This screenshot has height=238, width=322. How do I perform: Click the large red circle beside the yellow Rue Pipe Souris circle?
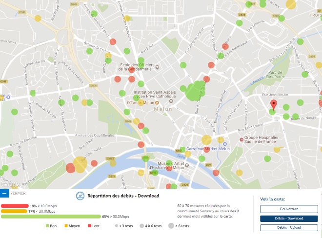tap(70, 168)
